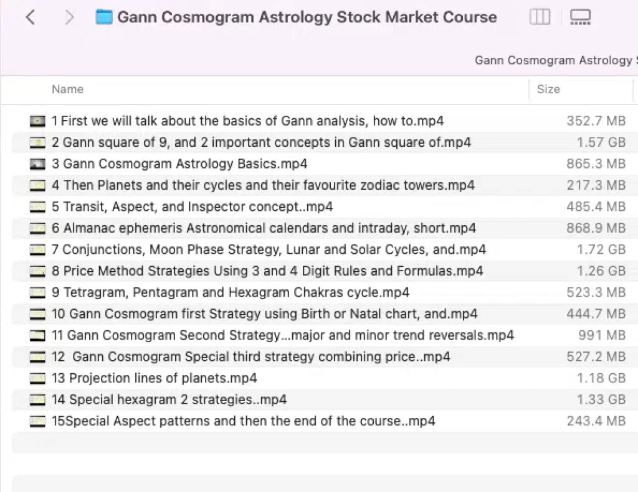Select Special hexagram 2 strategies file

click(169, 400)
